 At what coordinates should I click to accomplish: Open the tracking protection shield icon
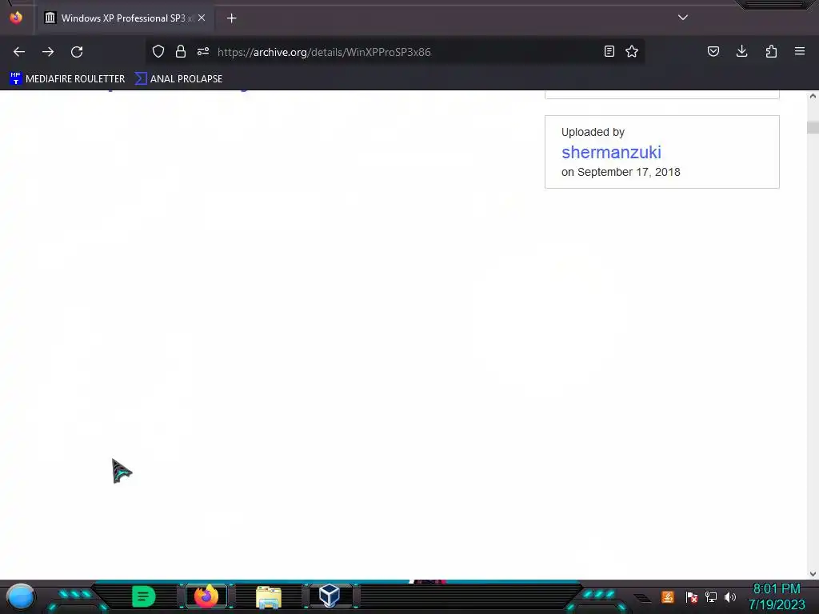coord(158,51)
